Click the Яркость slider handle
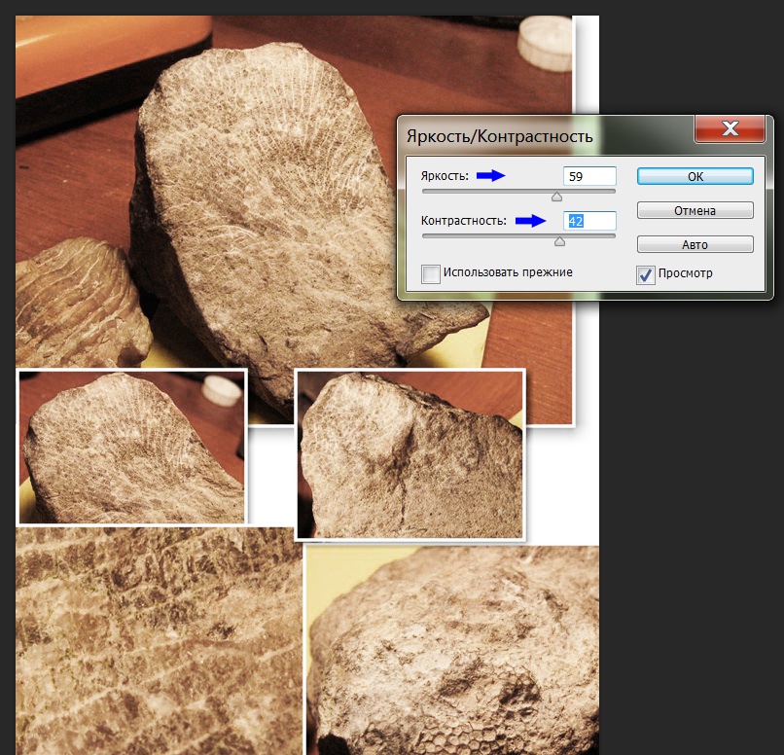This screenshot has width=784, height=755. coord(557,197)
